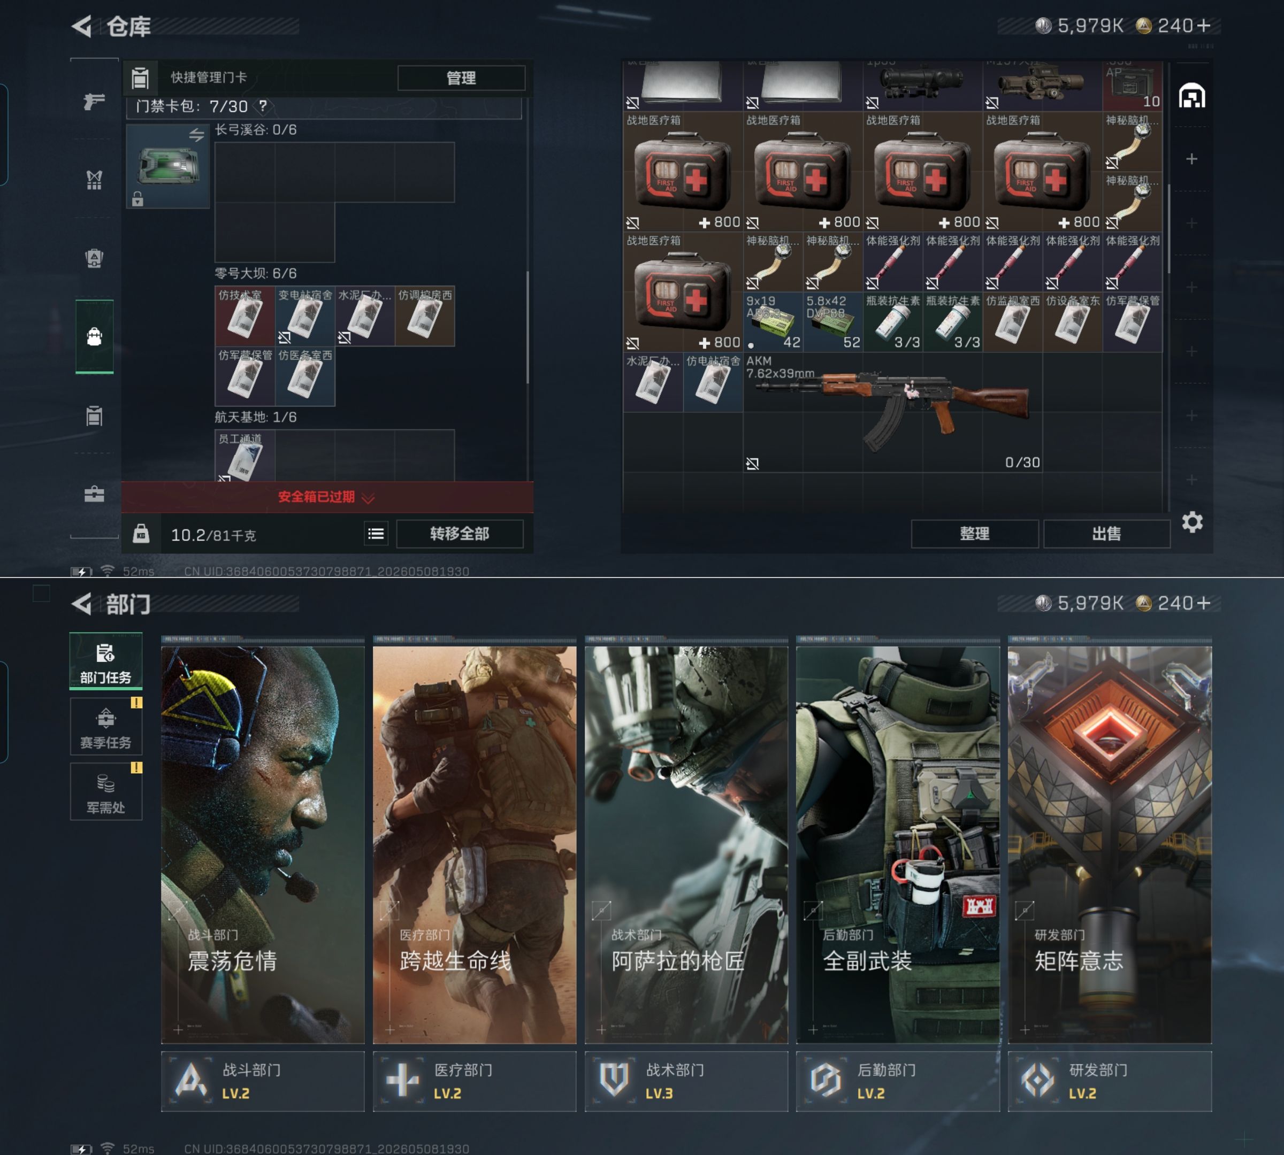This screenshot has height=1155, width=1284.
Task: Open the 后勤部门 LV.2 button
Action: (898, 1081)
